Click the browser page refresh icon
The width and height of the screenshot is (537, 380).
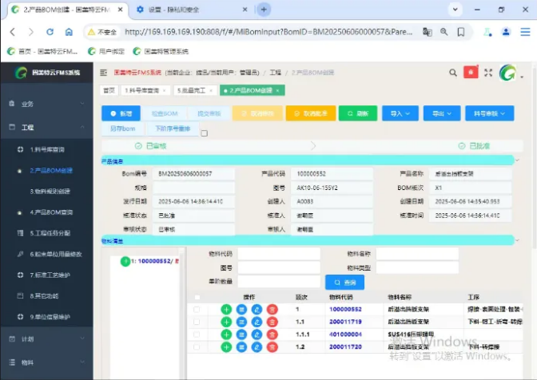click(x=50, y=32)
